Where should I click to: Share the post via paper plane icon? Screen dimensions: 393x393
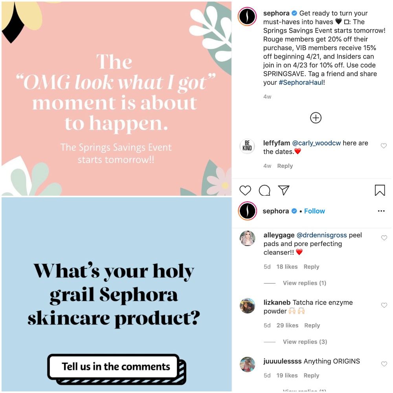[x=284, y=190]
